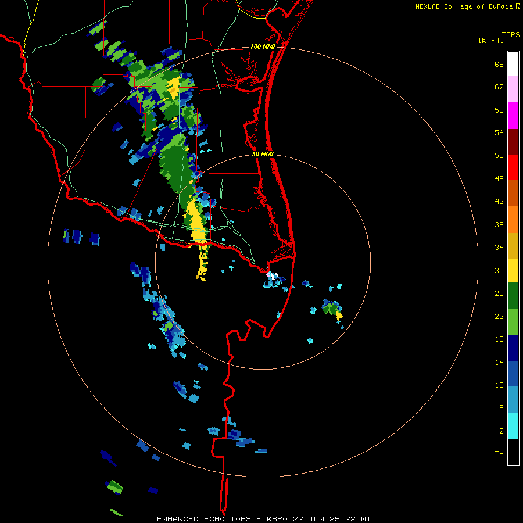Image resolution: width=523 pixels, height=523 pixels.
Task: Click the 30 value on the legend
Action: click(x=499, y=270)
